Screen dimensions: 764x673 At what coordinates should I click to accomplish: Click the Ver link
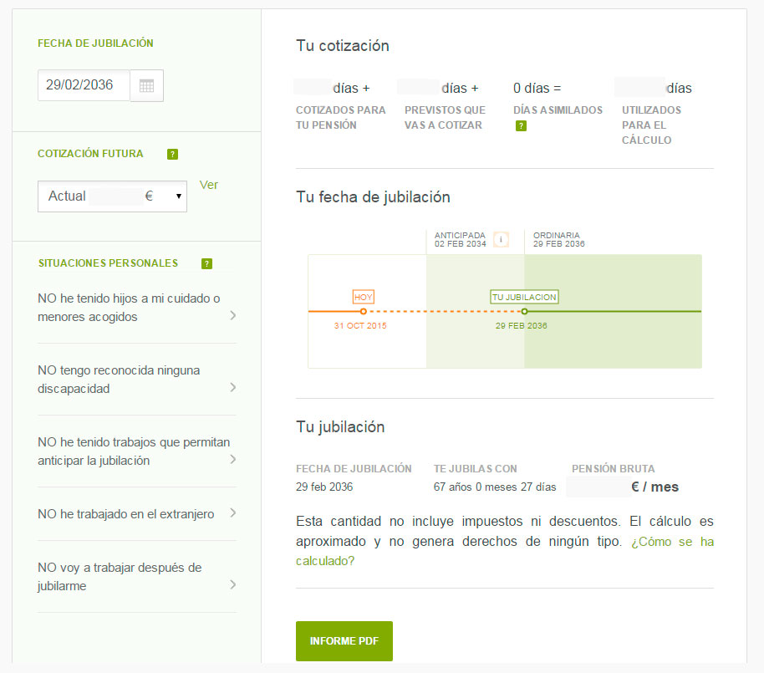[208, 185]
